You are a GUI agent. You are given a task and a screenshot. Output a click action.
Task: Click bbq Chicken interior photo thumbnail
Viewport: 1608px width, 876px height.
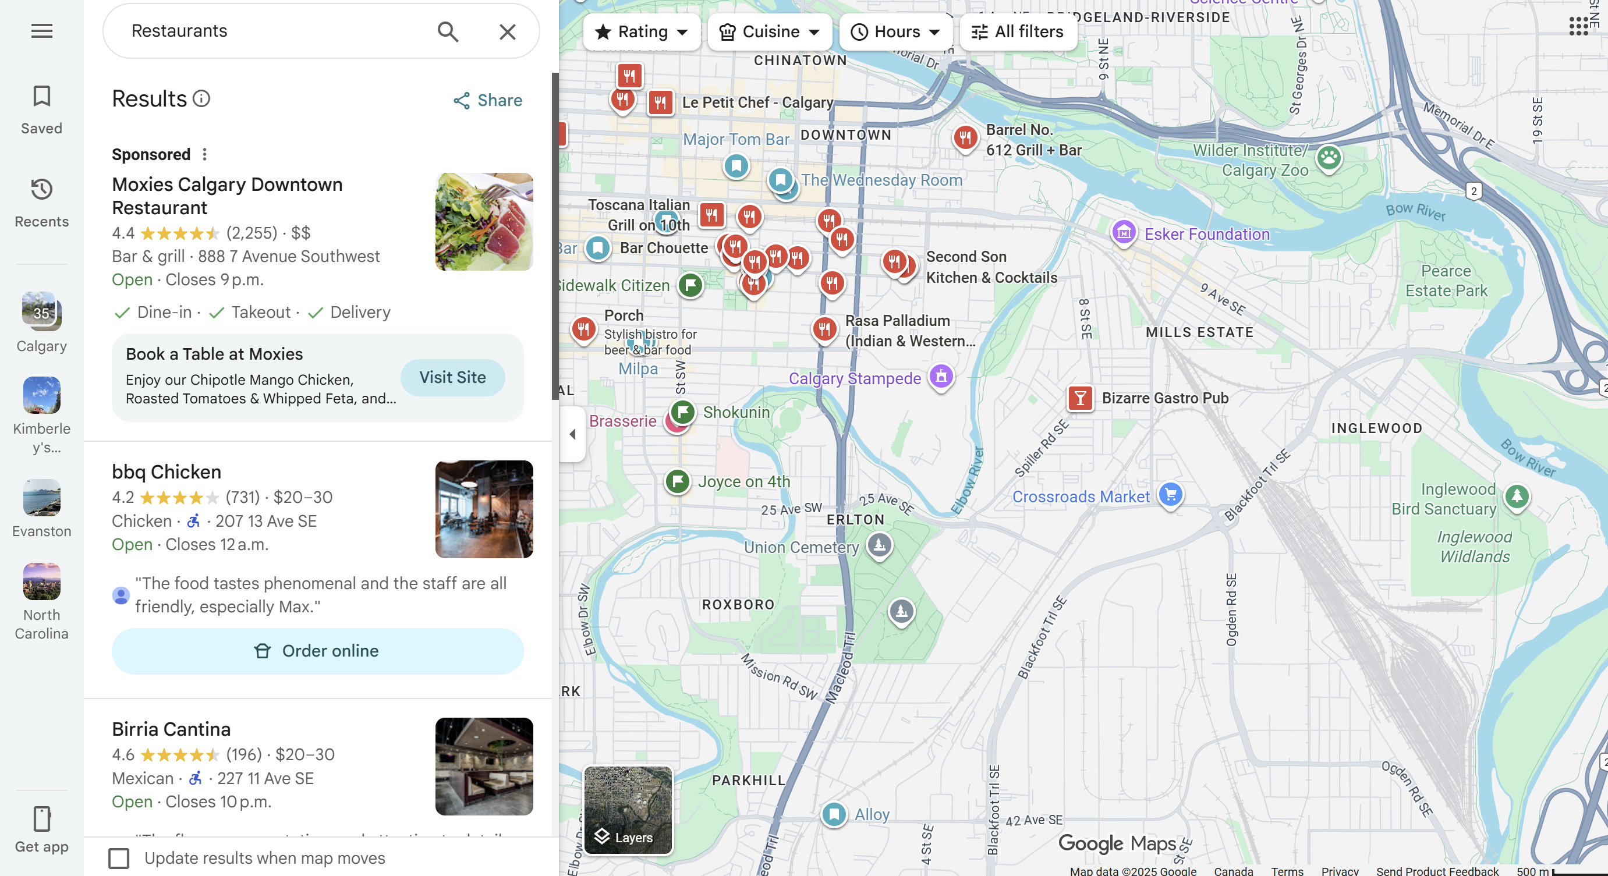tap(484, 510)
